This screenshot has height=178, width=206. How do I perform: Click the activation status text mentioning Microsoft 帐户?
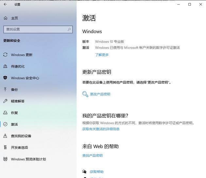137,48
